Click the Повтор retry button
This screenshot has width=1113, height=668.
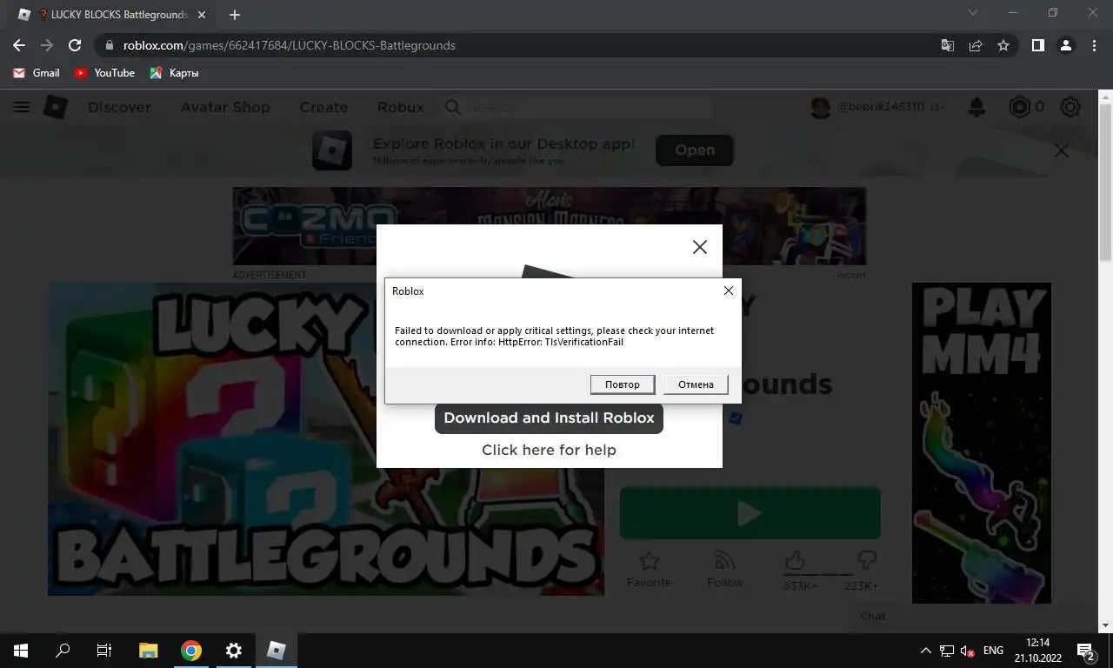(623, 384)
